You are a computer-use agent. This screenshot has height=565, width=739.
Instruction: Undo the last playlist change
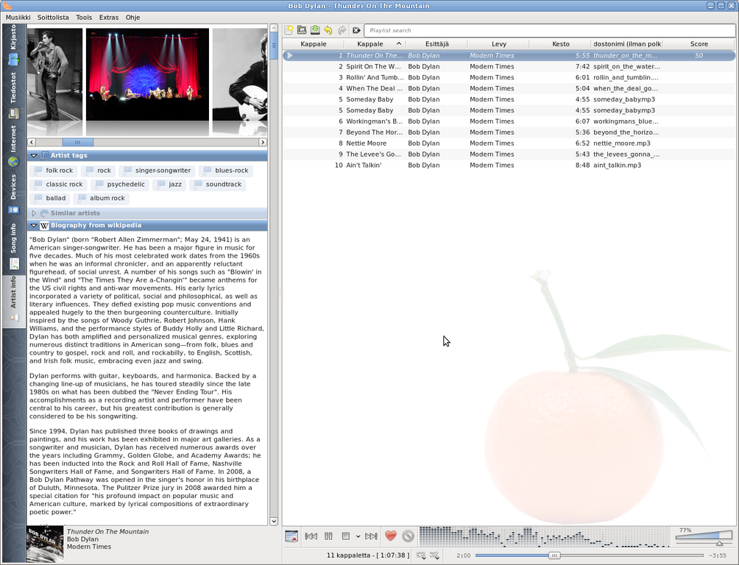pos(328,30)
